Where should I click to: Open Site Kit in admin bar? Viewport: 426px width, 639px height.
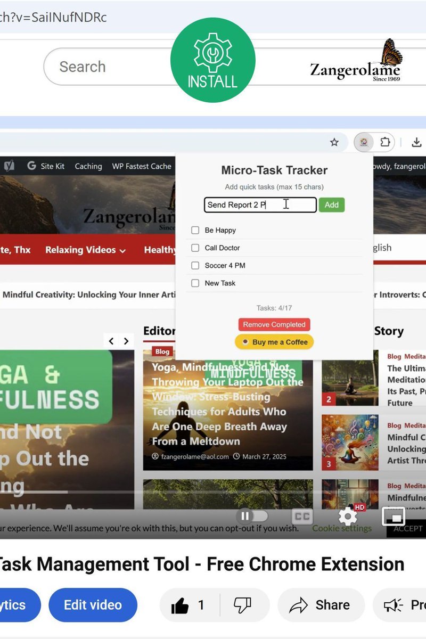click(46, 166)
